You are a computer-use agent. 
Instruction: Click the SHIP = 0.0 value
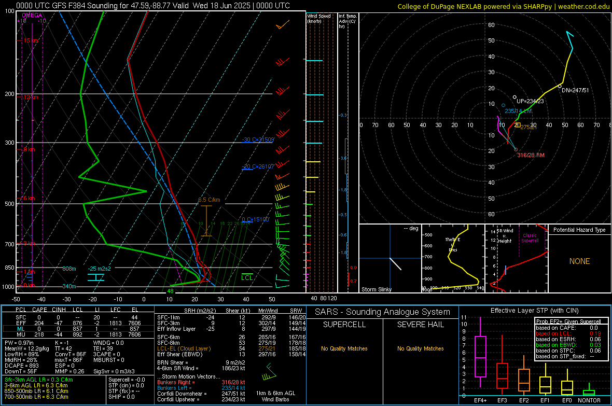(121, 397)
